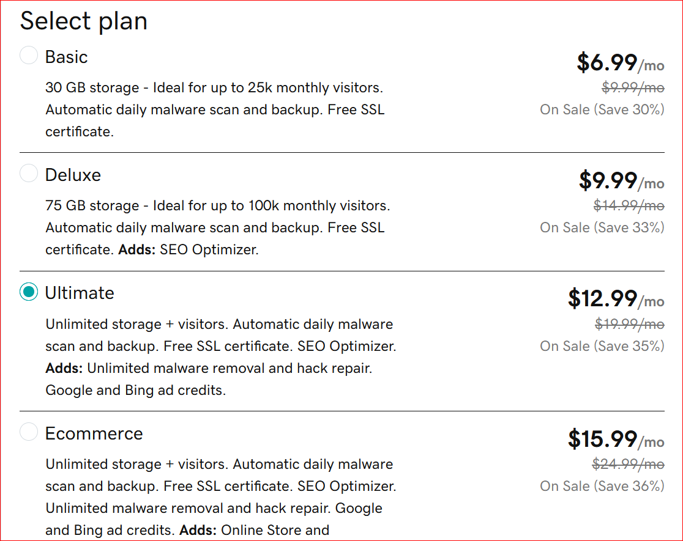Click the crossed-out $24.99/mo price
The height and width of the screenshot is (541, 683).
[628, 464]
